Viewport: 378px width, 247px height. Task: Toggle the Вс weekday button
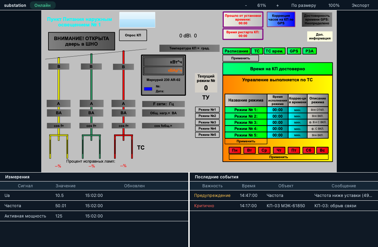[322, 150]
